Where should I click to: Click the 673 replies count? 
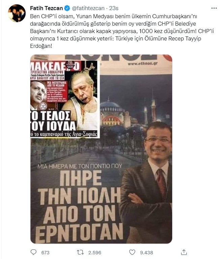pyautogui.click(x=45, y=253)
